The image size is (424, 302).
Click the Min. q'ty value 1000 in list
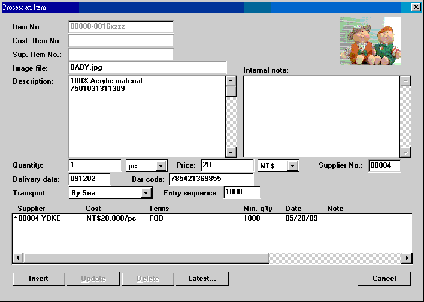tap(252, 218)
